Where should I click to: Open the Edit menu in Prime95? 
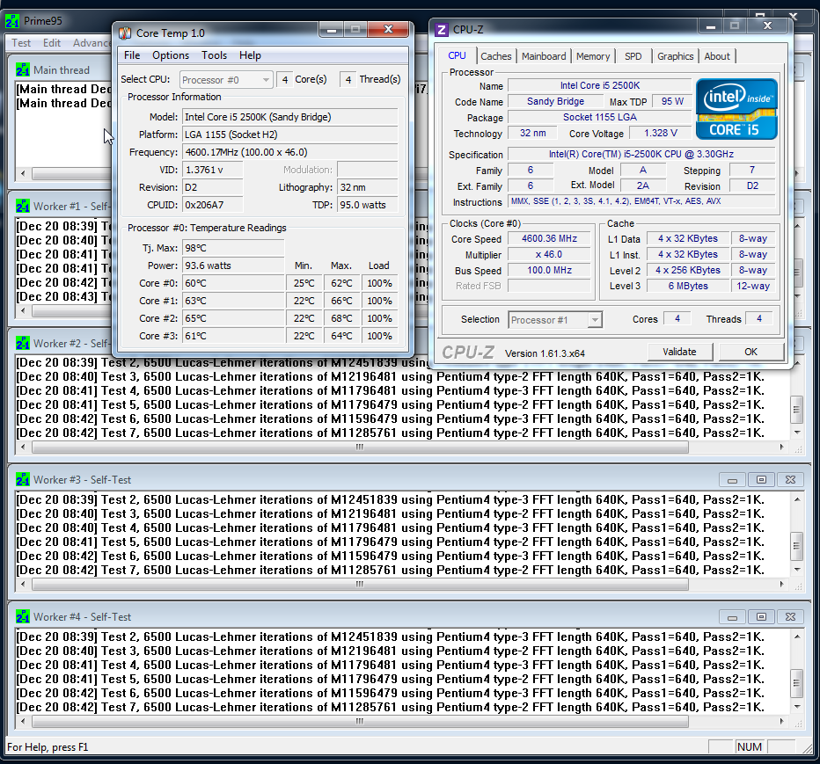click(52, 43)
